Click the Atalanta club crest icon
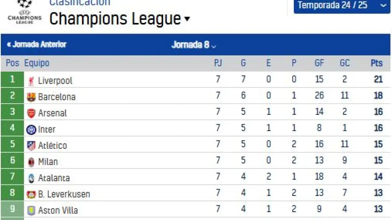The width and height of the screenshot is (392, 220). [31, 178]
